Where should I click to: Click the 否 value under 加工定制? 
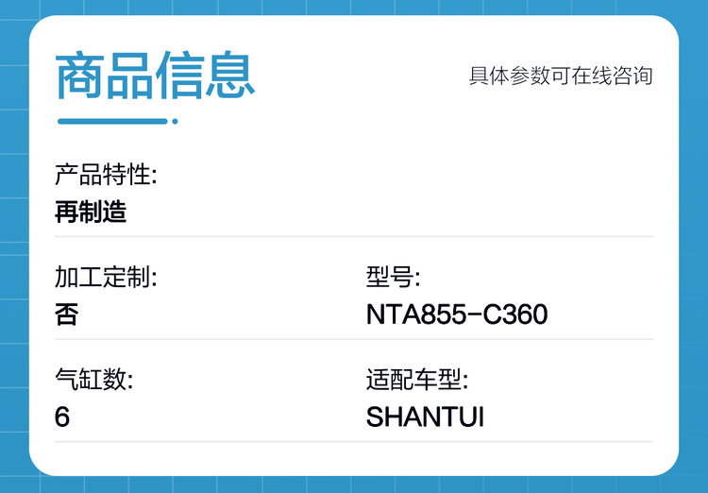click(x=67, y=314)
